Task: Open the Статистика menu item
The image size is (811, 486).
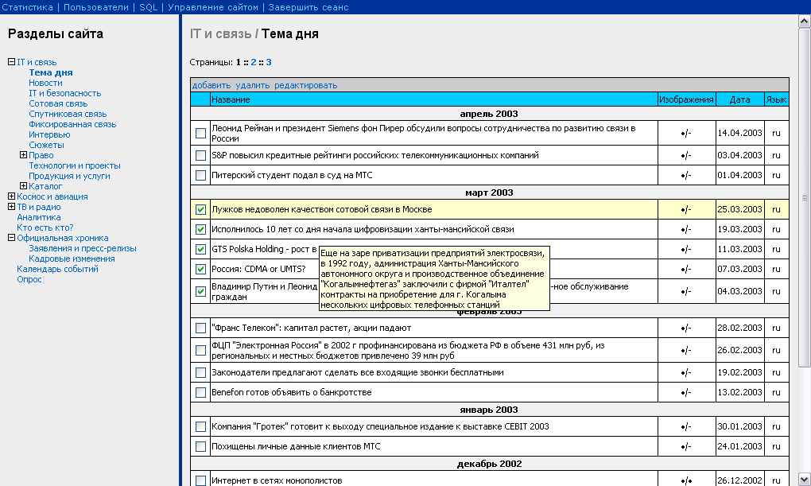Action: 27,7
